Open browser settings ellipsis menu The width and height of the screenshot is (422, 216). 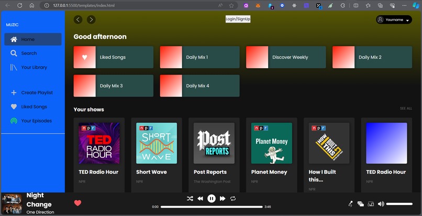point(405,5)
